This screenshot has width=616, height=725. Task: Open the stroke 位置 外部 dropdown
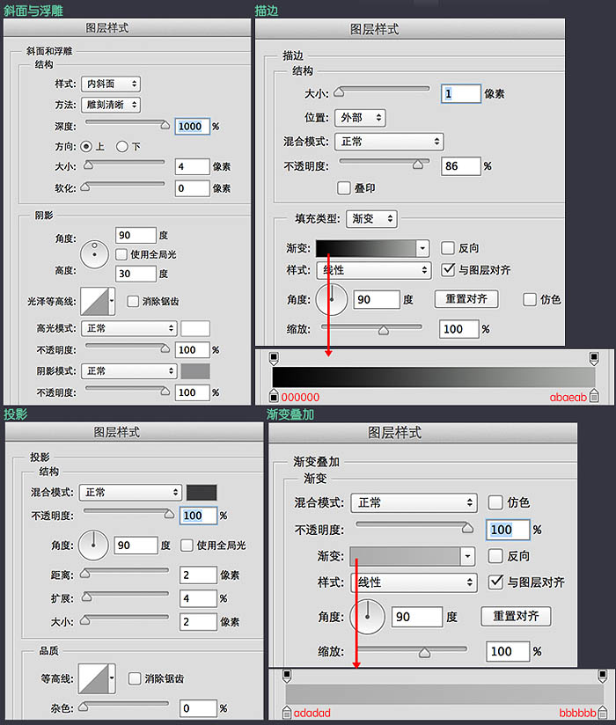(360, 118)
